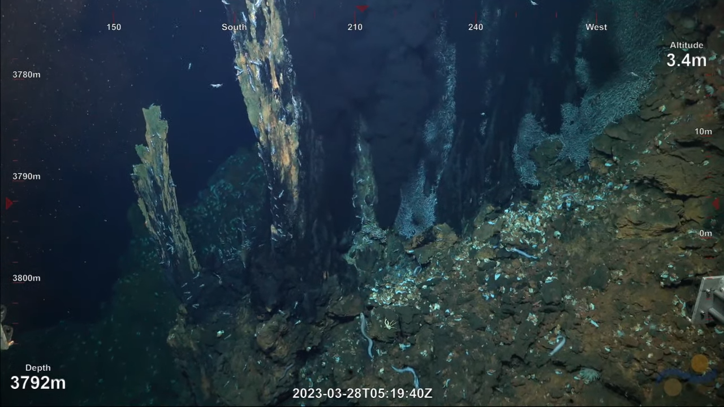Click the 'South' compass label
Screen dimensions: 724x407
tap(234, 27)
